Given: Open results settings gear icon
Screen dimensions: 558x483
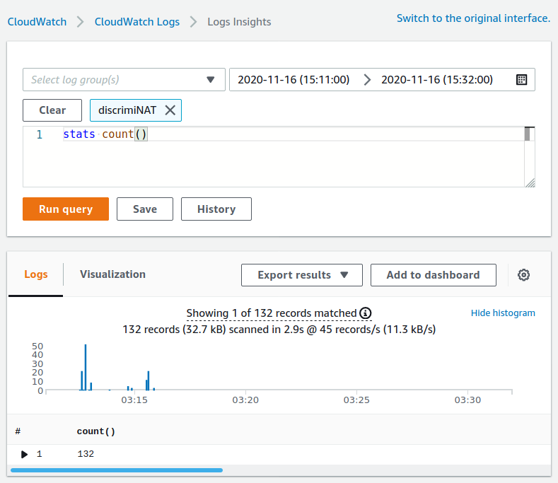Looking at the screenshot, I should click(523, 275).
